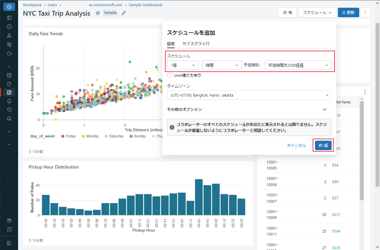
Task: Open the タイムゾーン dropdown showing Bangkok, Hanoi, Jakarta
Action: (249, 95)
